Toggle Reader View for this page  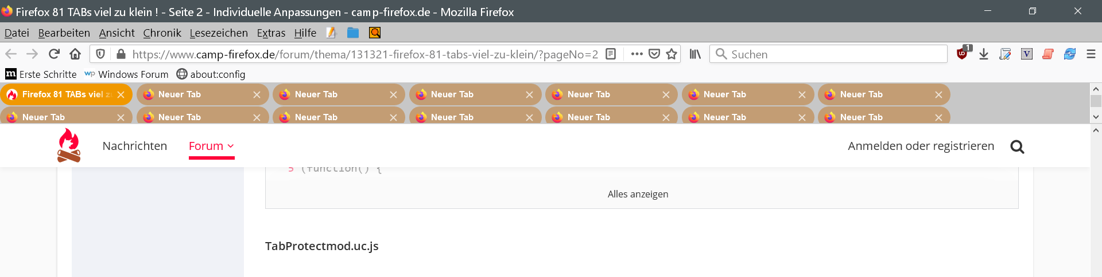(x=611, y=54)
